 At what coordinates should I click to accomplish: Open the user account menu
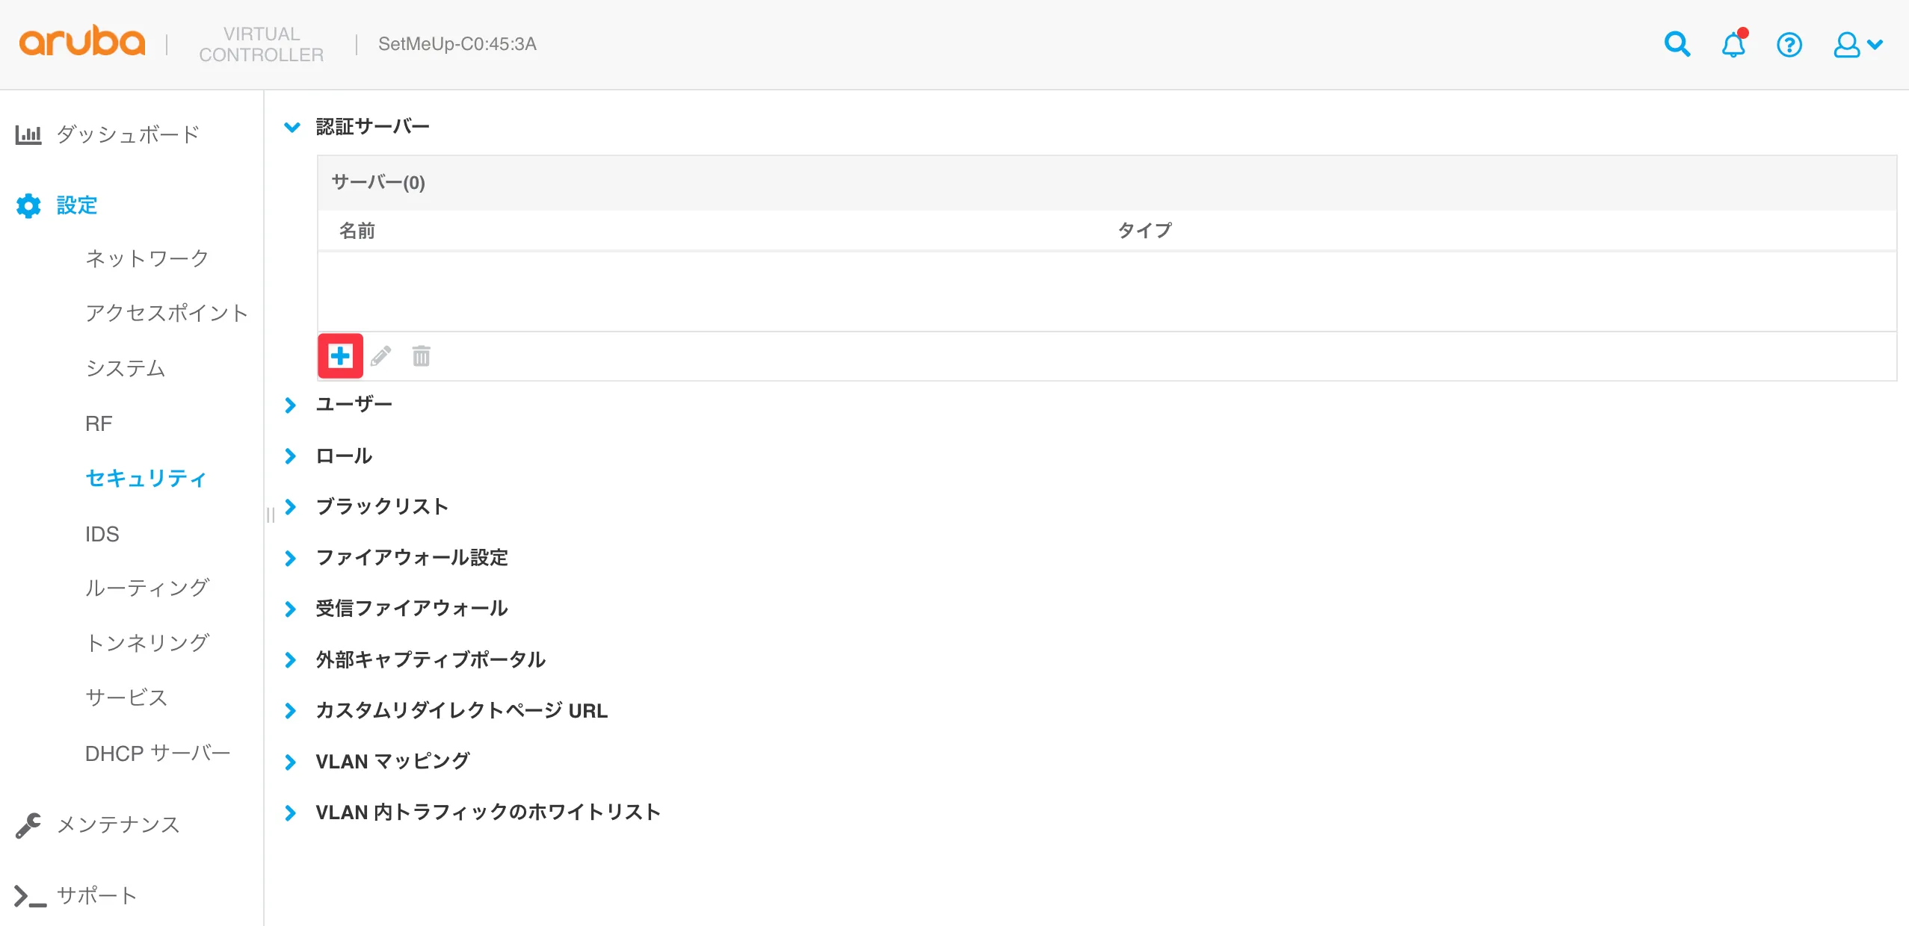click(1857, 45)
